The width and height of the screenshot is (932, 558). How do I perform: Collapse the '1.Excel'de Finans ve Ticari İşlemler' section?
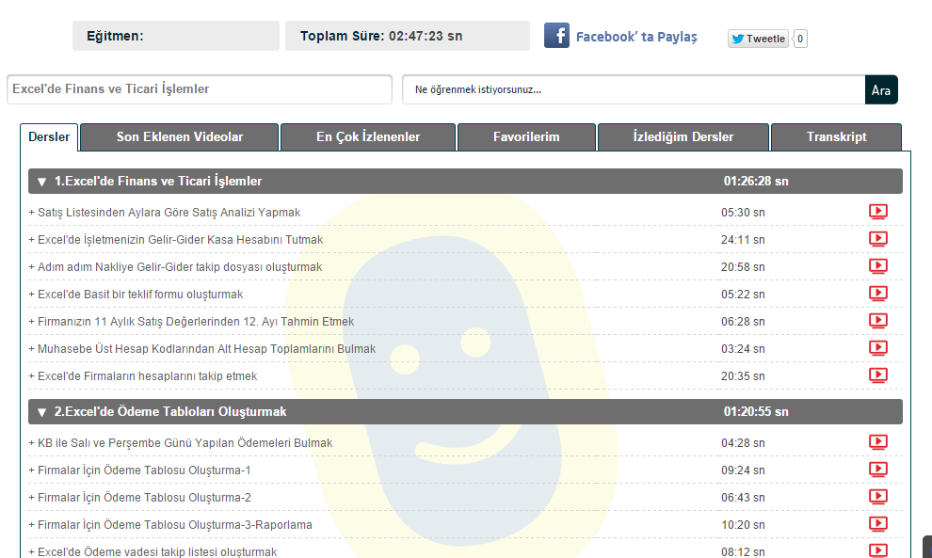[x=42, y=182]
